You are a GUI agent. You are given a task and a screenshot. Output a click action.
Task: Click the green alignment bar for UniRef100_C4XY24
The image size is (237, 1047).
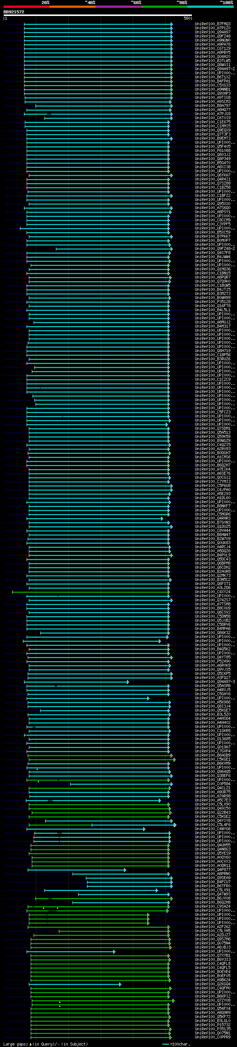coord(91,592)
